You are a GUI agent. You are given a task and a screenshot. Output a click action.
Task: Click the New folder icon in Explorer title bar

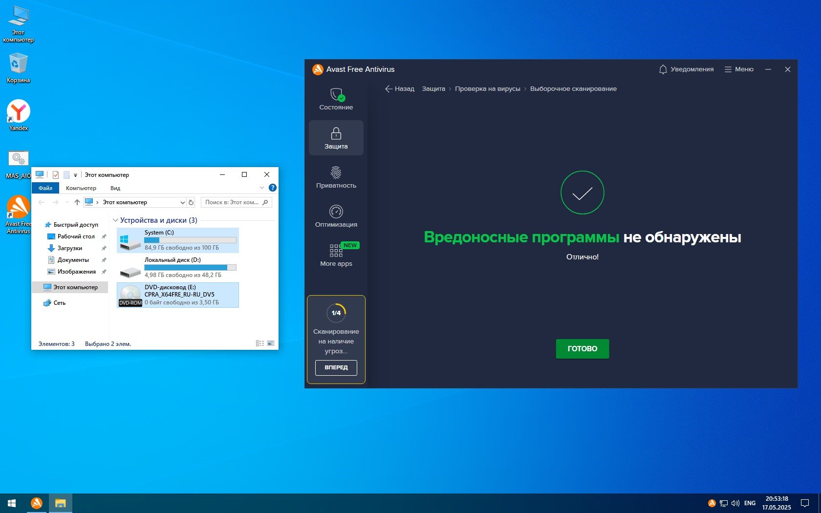[66, 175]
